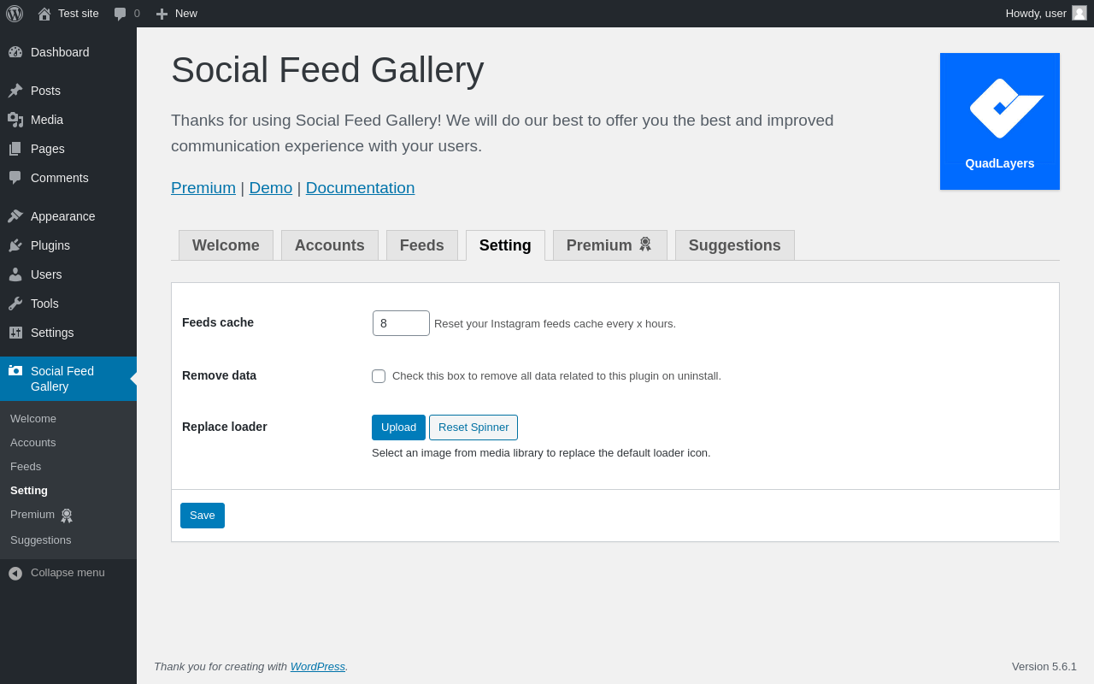Viewport: 1094px width, 684px height.
Task: Click the Appearance paintbrush icon
Action: click(15, 216)
